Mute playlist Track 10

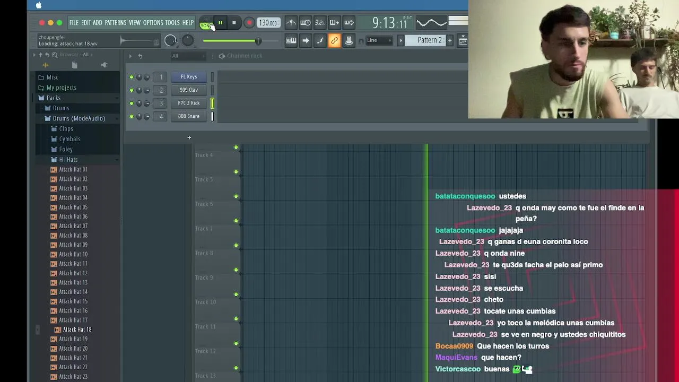pyautogui.click(x=236, y=294)
